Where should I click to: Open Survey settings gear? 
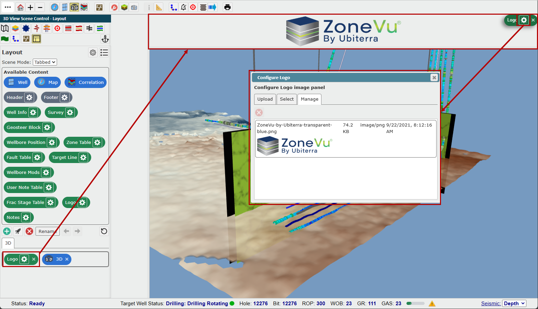click(70, 112)
